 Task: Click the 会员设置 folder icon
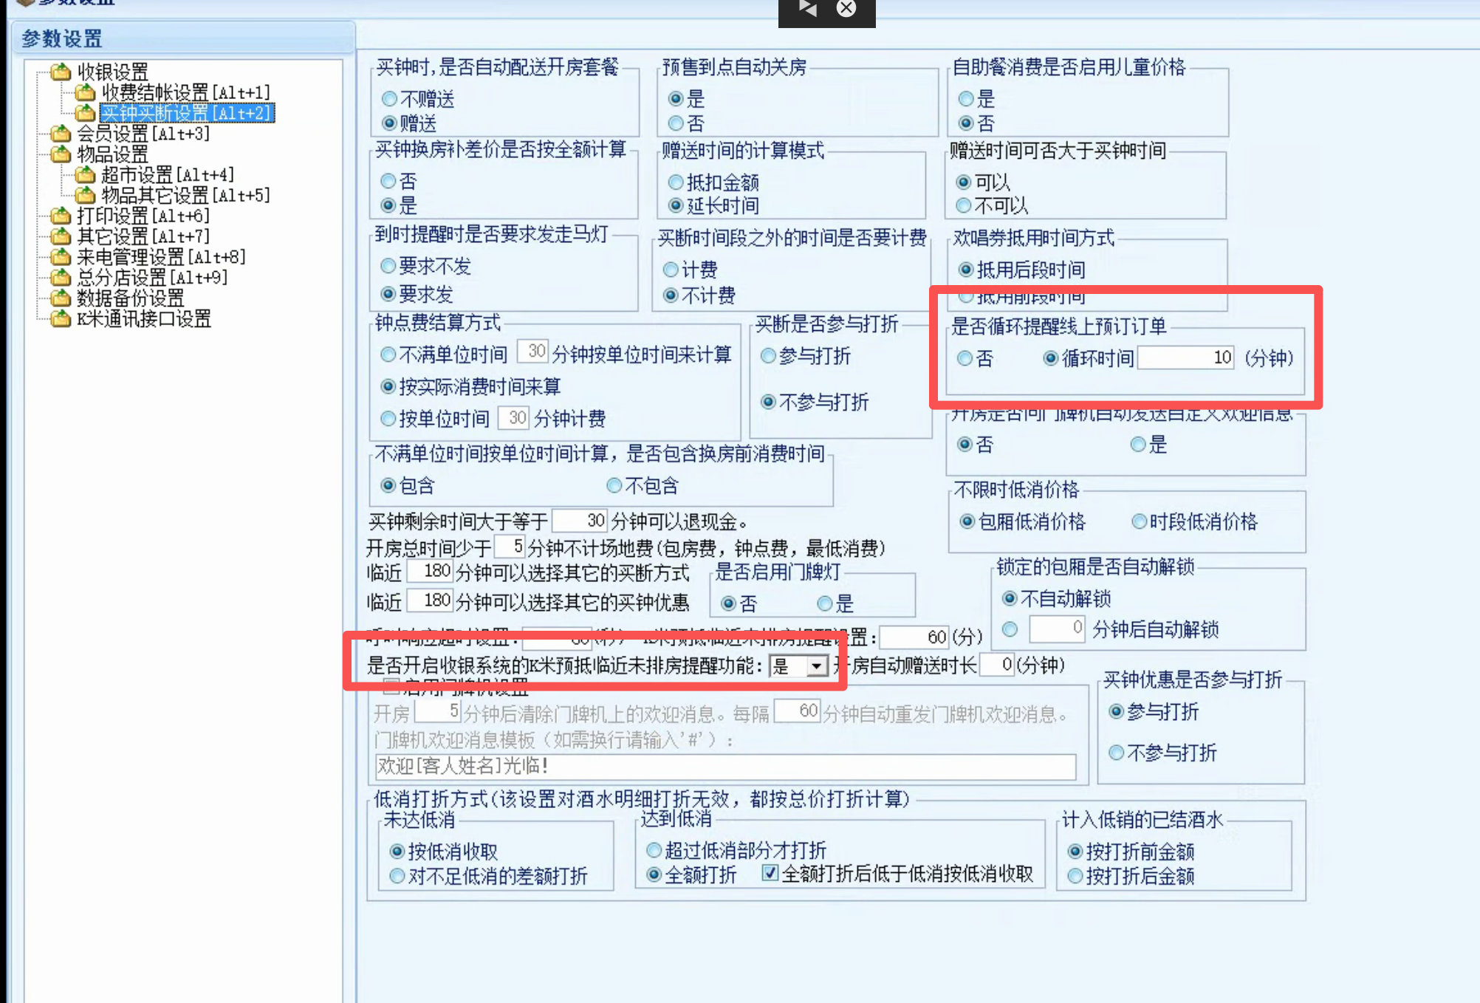(x=61, y=134)
